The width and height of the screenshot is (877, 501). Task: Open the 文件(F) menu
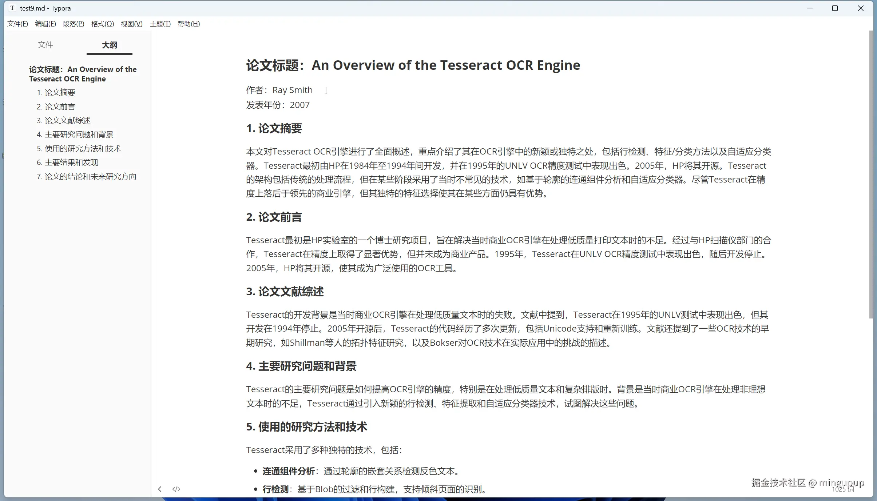click(17, 24)
